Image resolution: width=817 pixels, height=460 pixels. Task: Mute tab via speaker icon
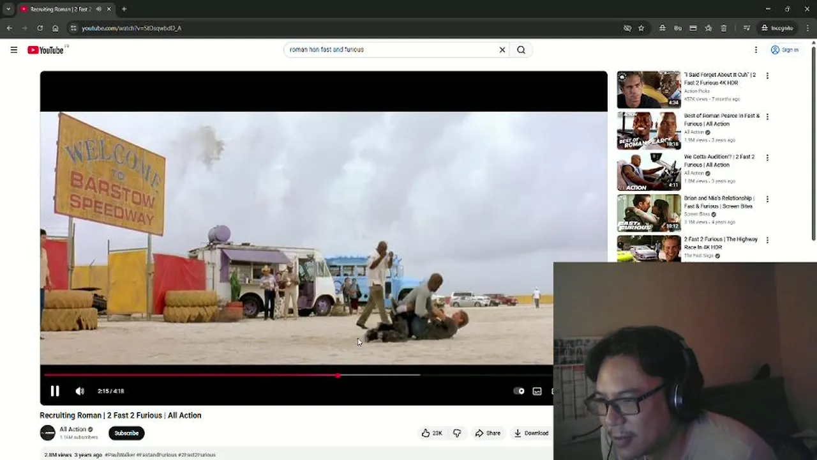(98, 9)
